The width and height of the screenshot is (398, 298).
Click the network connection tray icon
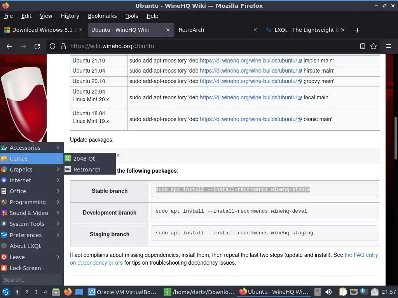point(353,292)
